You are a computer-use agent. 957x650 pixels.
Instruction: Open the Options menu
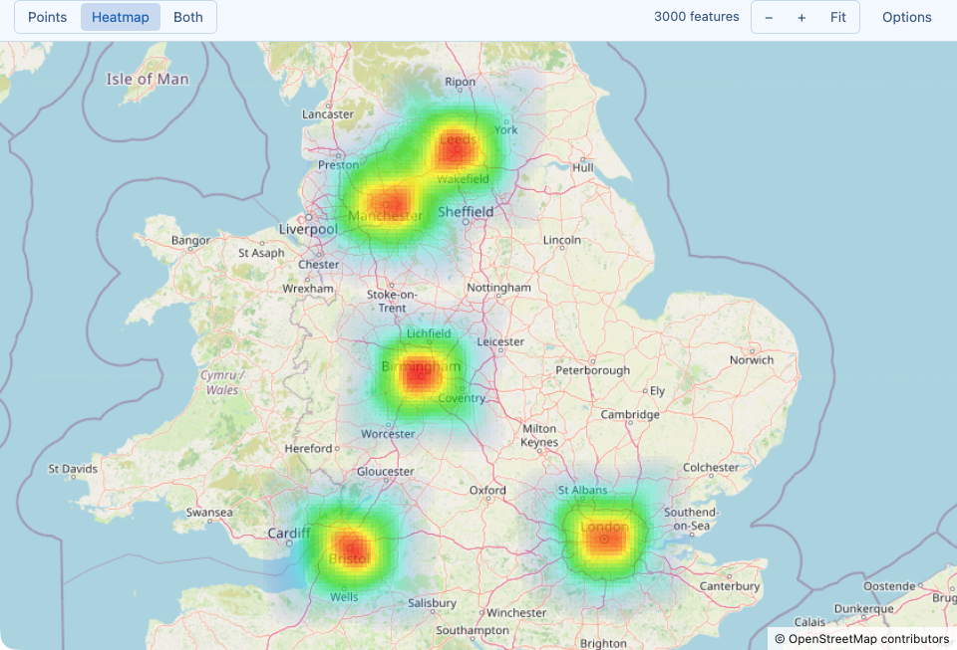[x=907, y=17]
